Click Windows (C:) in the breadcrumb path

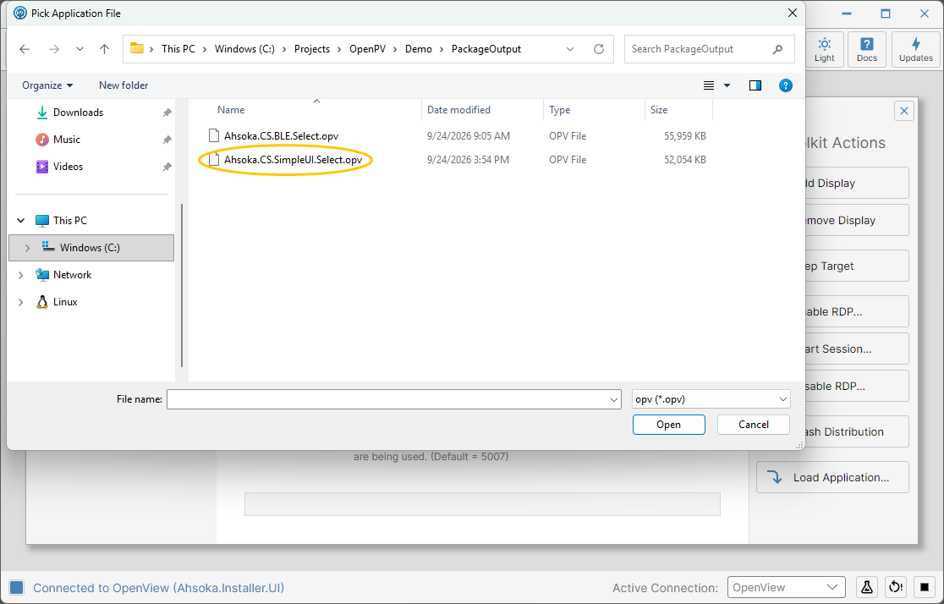point(244,49)
